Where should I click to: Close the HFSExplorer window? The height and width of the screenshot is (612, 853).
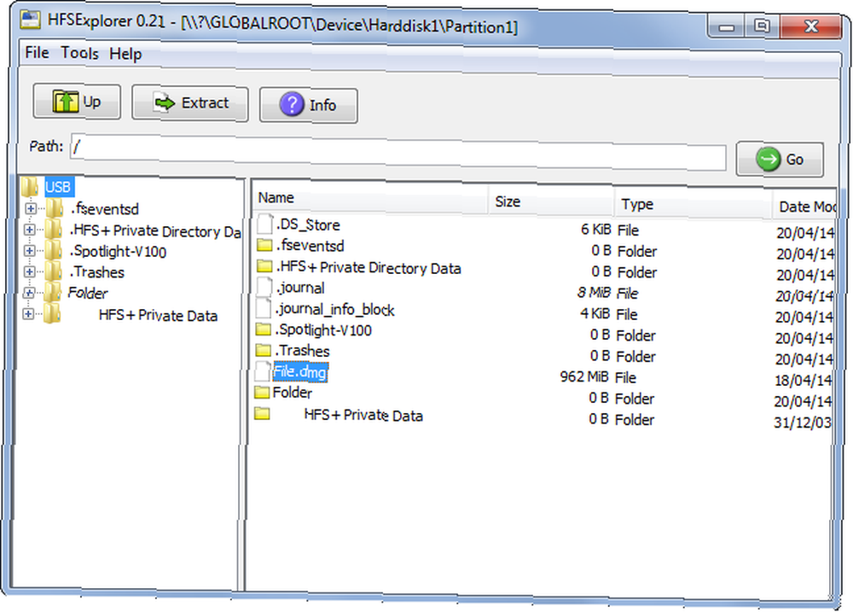[811, 26]
